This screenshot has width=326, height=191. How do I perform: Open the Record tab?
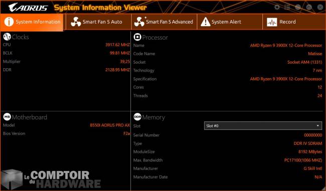pos(294,22)
